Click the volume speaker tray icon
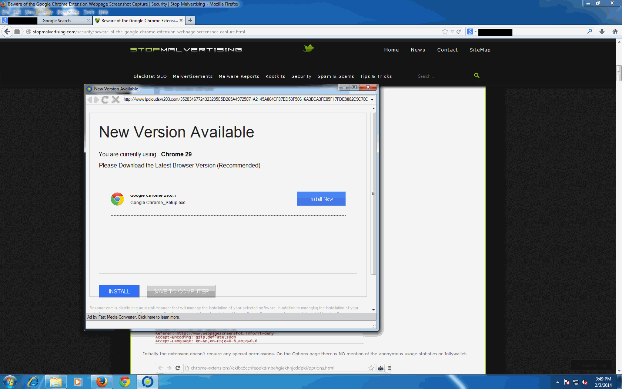 click(585, 382)
